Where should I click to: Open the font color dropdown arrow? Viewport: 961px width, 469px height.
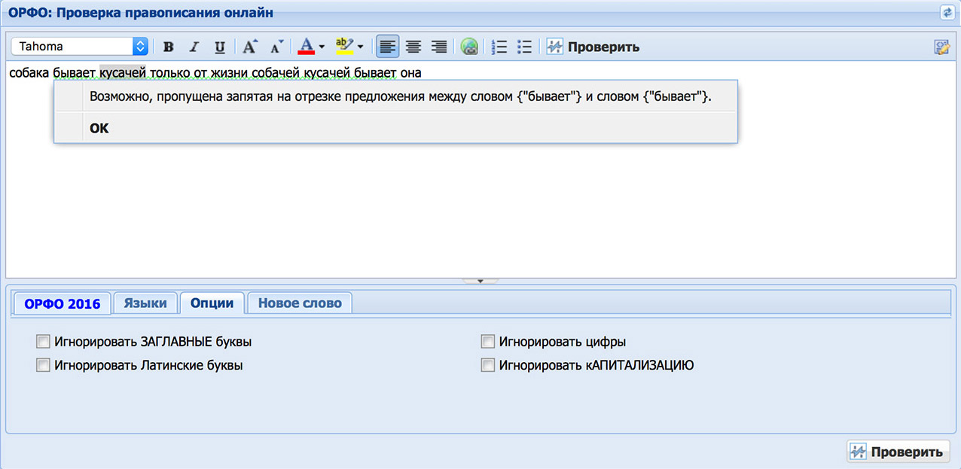point(322,47)
